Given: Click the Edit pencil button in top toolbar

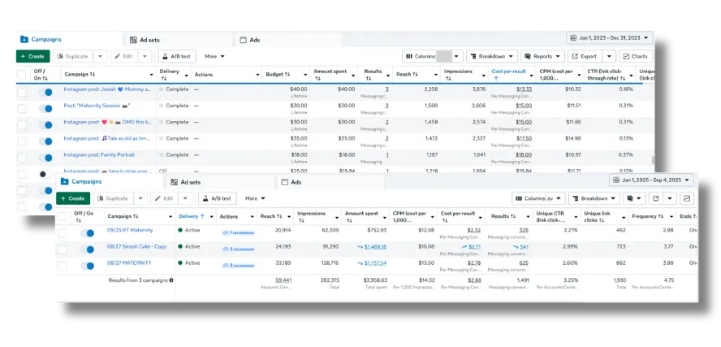Looking at the screenshot, I should [123, 56].
